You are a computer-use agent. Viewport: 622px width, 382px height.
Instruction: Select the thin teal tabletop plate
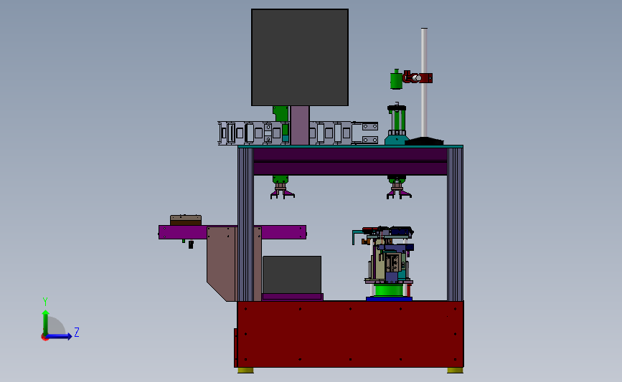click(x=350, y=147)
